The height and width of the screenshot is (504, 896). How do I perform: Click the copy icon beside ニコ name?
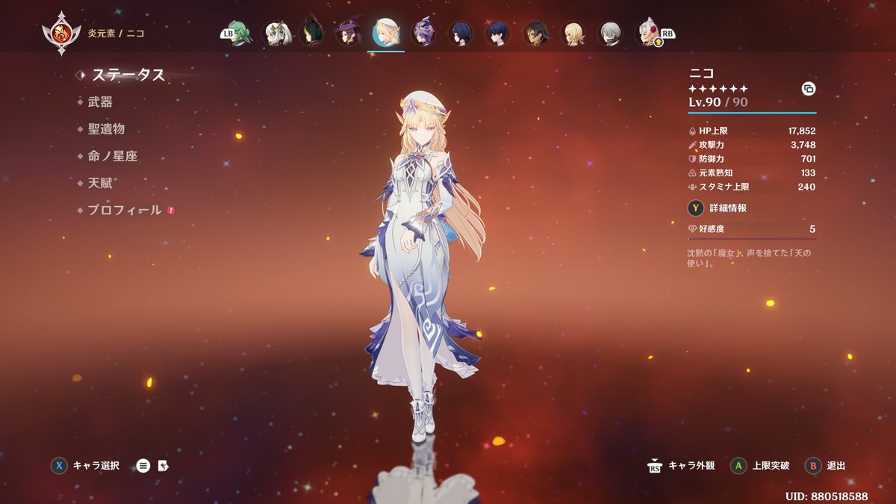pyautogui.click(x=808, y=89)
